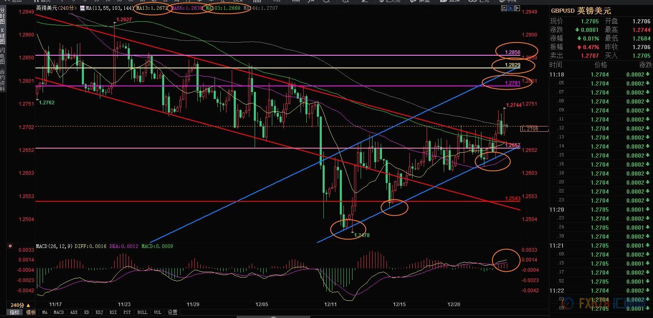The width and height of the screenshot is (653, 318).
Task: Click the RSI indicator button
Action: click(113, 312)
